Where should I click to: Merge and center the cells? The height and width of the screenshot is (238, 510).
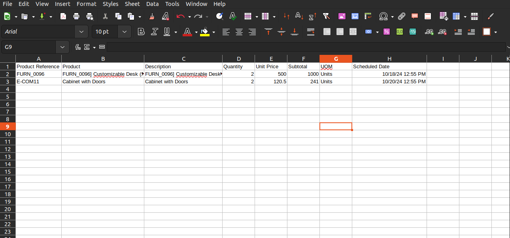(327, 32)
